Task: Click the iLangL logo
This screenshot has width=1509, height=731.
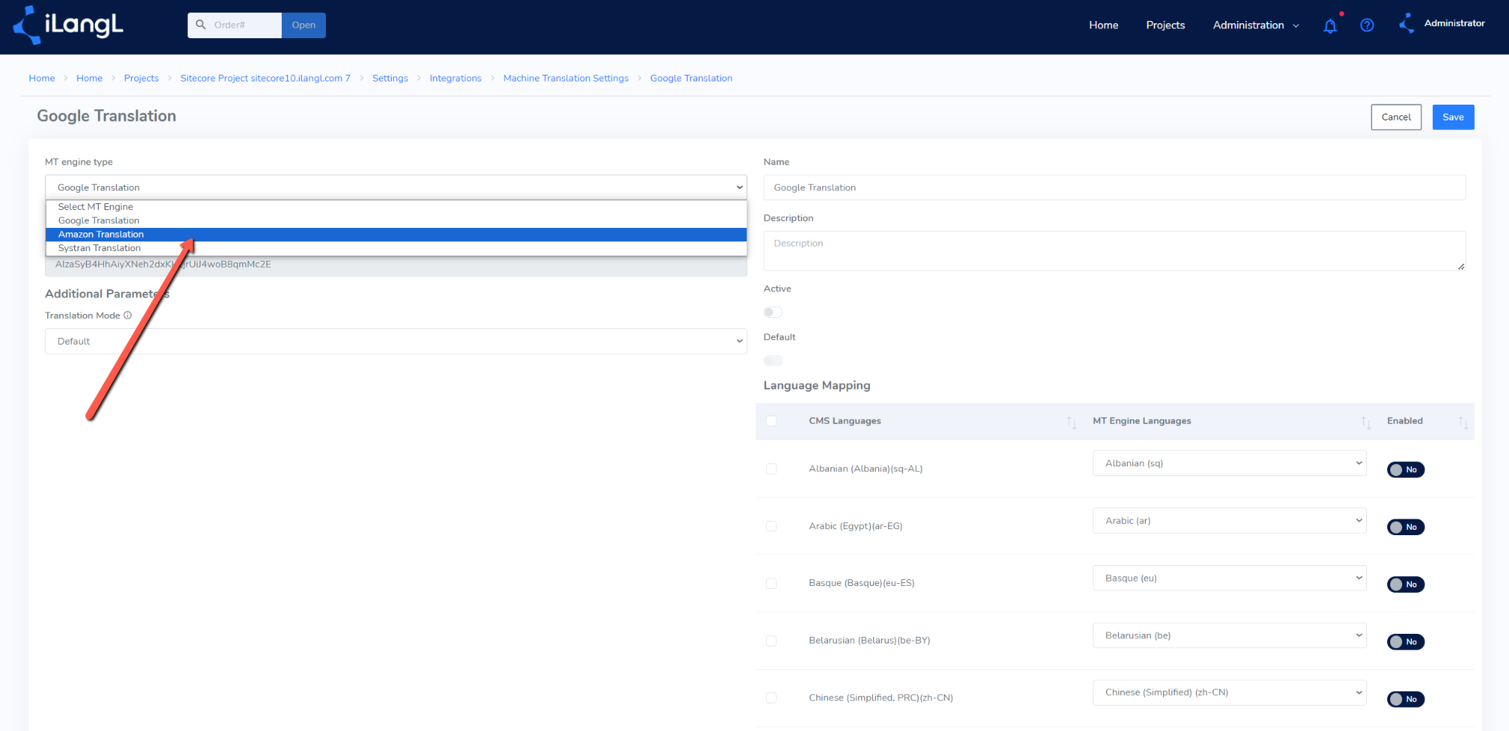Action: (68, 25)
